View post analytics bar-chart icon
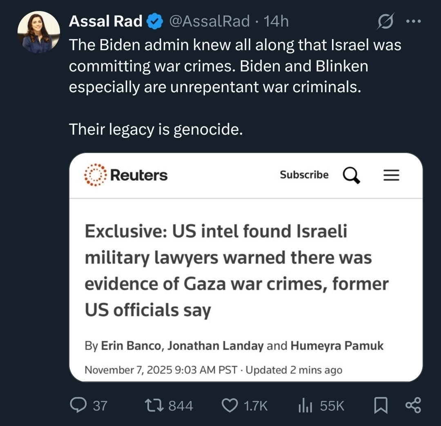This screenshot has height=426, width=441. (305, 405)
